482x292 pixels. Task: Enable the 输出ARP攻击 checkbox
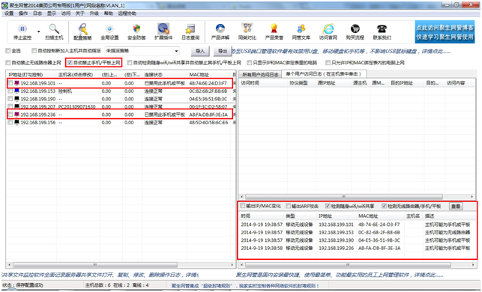pos(288,206)
